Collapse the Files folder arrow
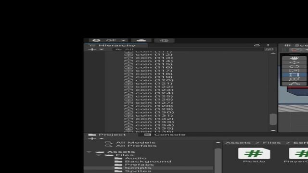Screen dimensions: 308x173 click(x=99, y=155)
